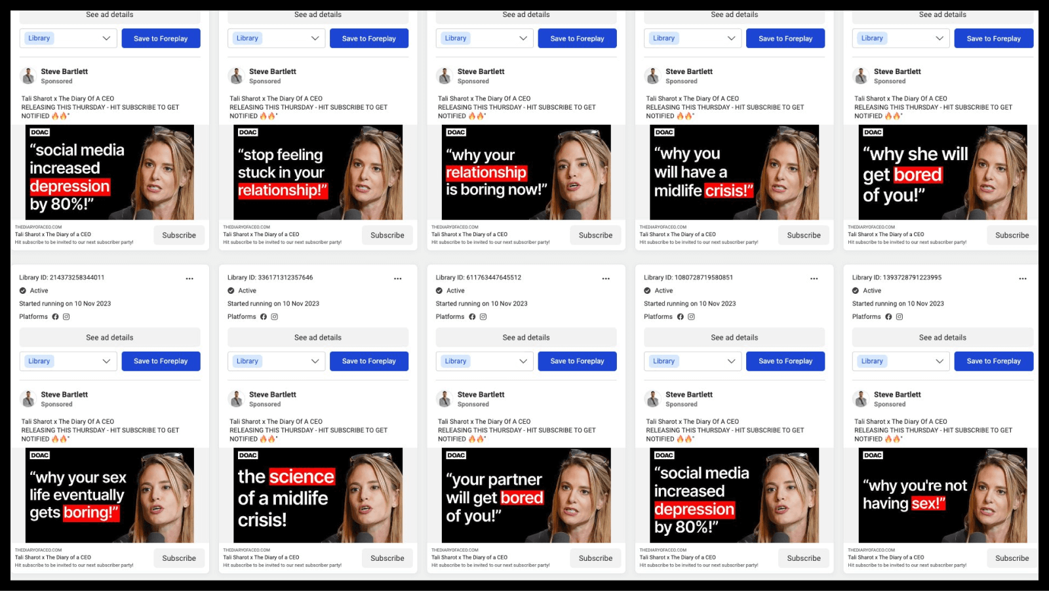
Task: Click Subscribe under 'why you will have a midlife crisis' ad
Action: click(804, 235)
